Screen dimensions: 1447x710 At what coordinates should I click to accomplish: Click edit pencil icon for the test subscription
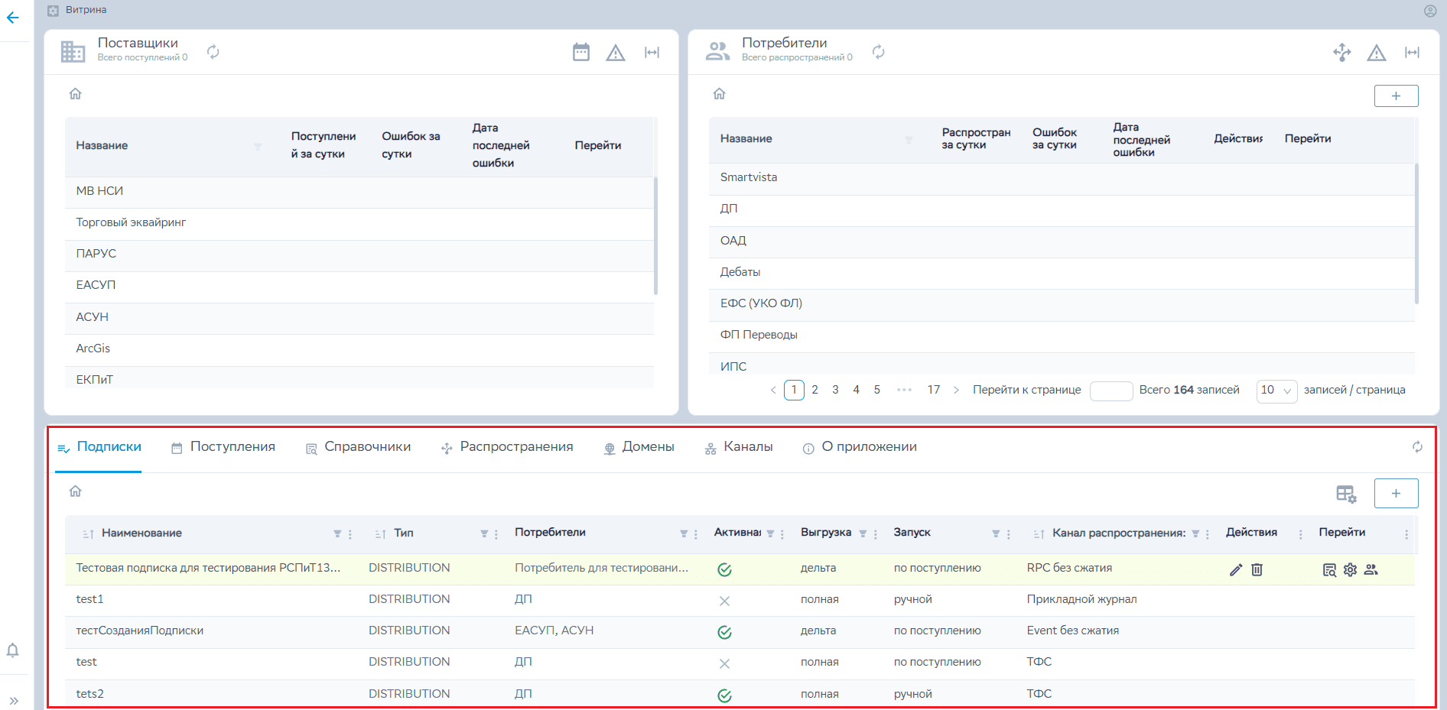click(1236, 569)
